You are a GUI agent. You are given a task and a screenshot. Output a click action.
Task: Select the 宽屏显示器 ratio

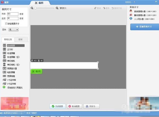click(10, 68)
